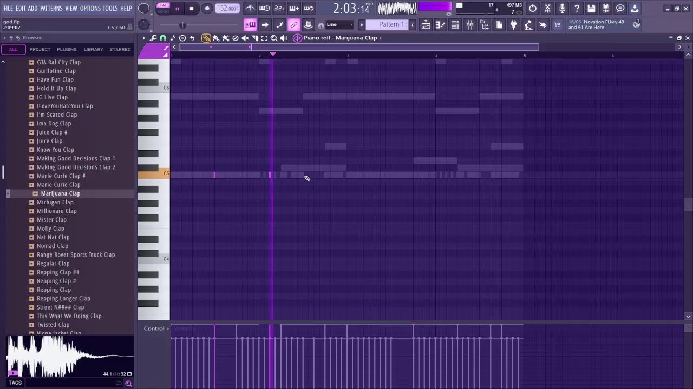Toggle the loop recording button
The height and width of the screenshot is (389, 693).
309,8
